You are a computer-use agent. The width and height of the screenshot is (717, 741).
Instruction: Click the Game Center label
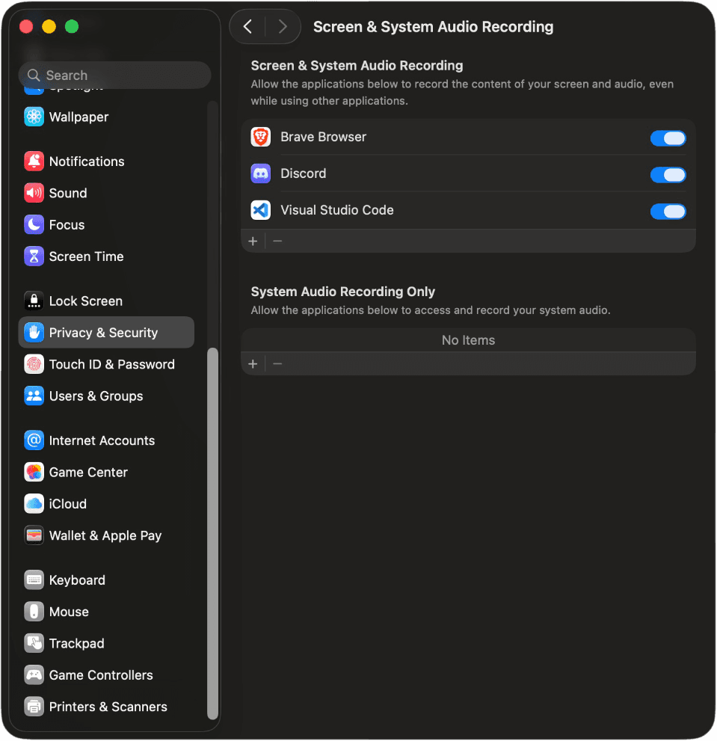click(88, 472)
